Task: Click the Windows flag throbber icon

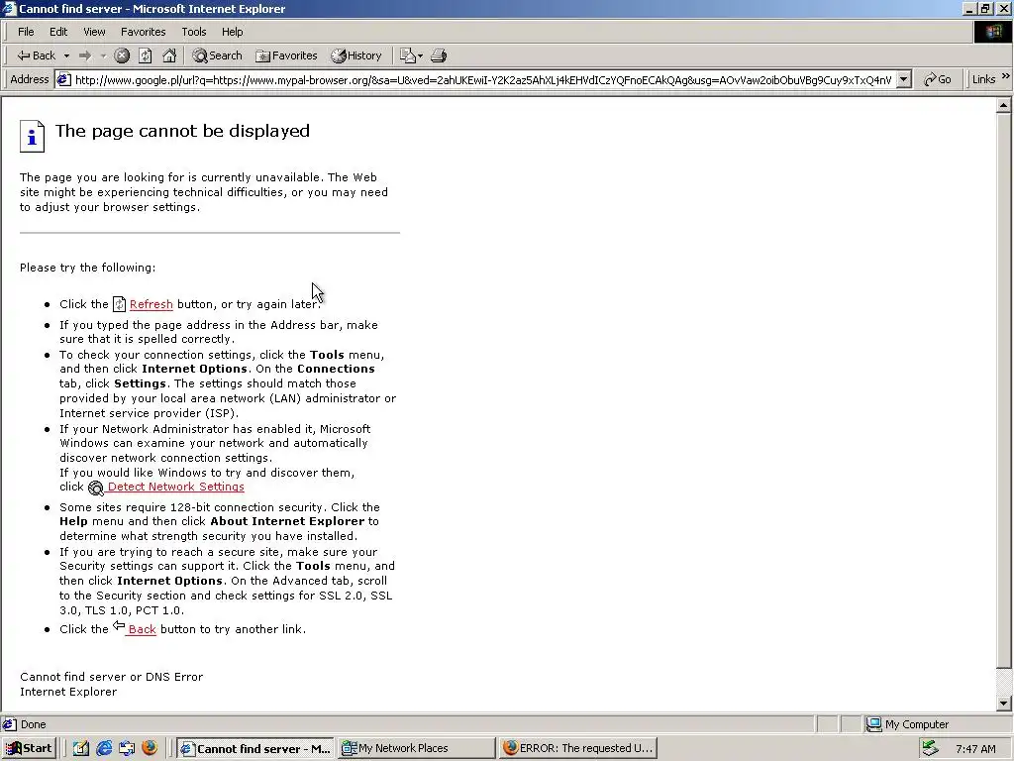Action: point(992,33)
